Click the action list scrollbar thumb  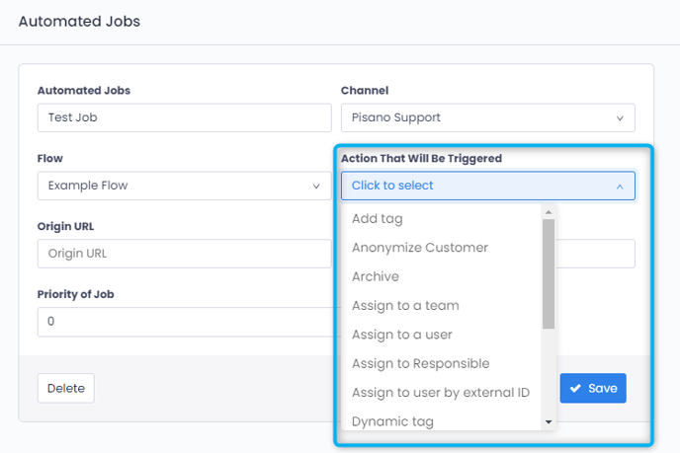tap(549, 273)
